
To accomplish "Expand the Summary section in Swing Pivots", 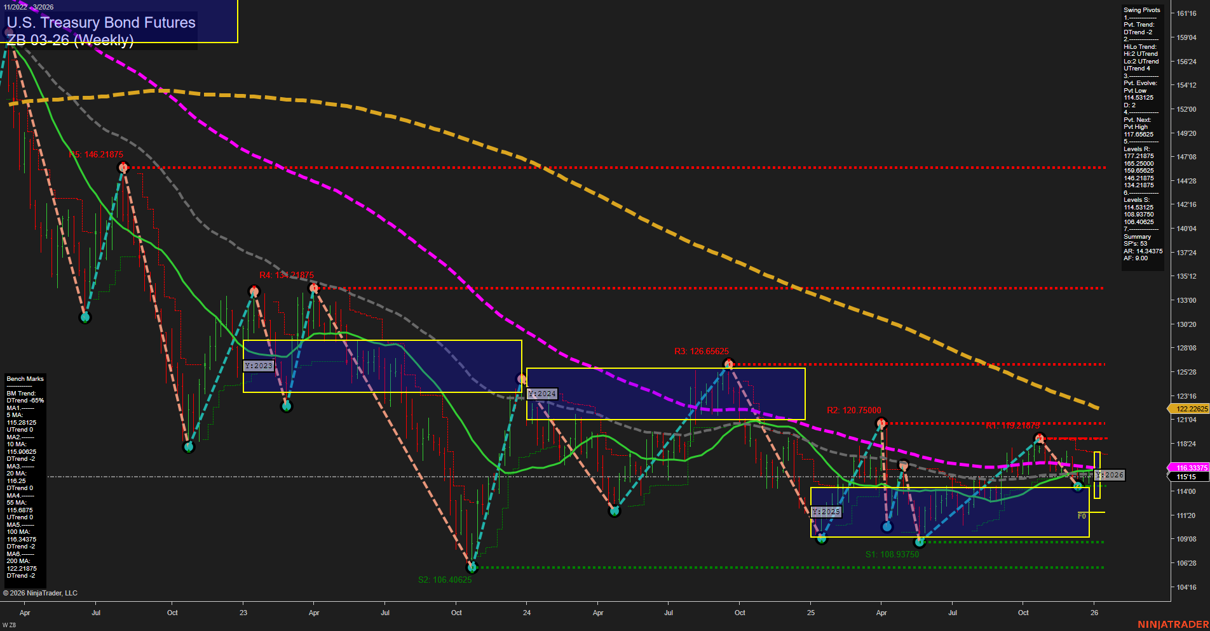I will pos(1138,236).
